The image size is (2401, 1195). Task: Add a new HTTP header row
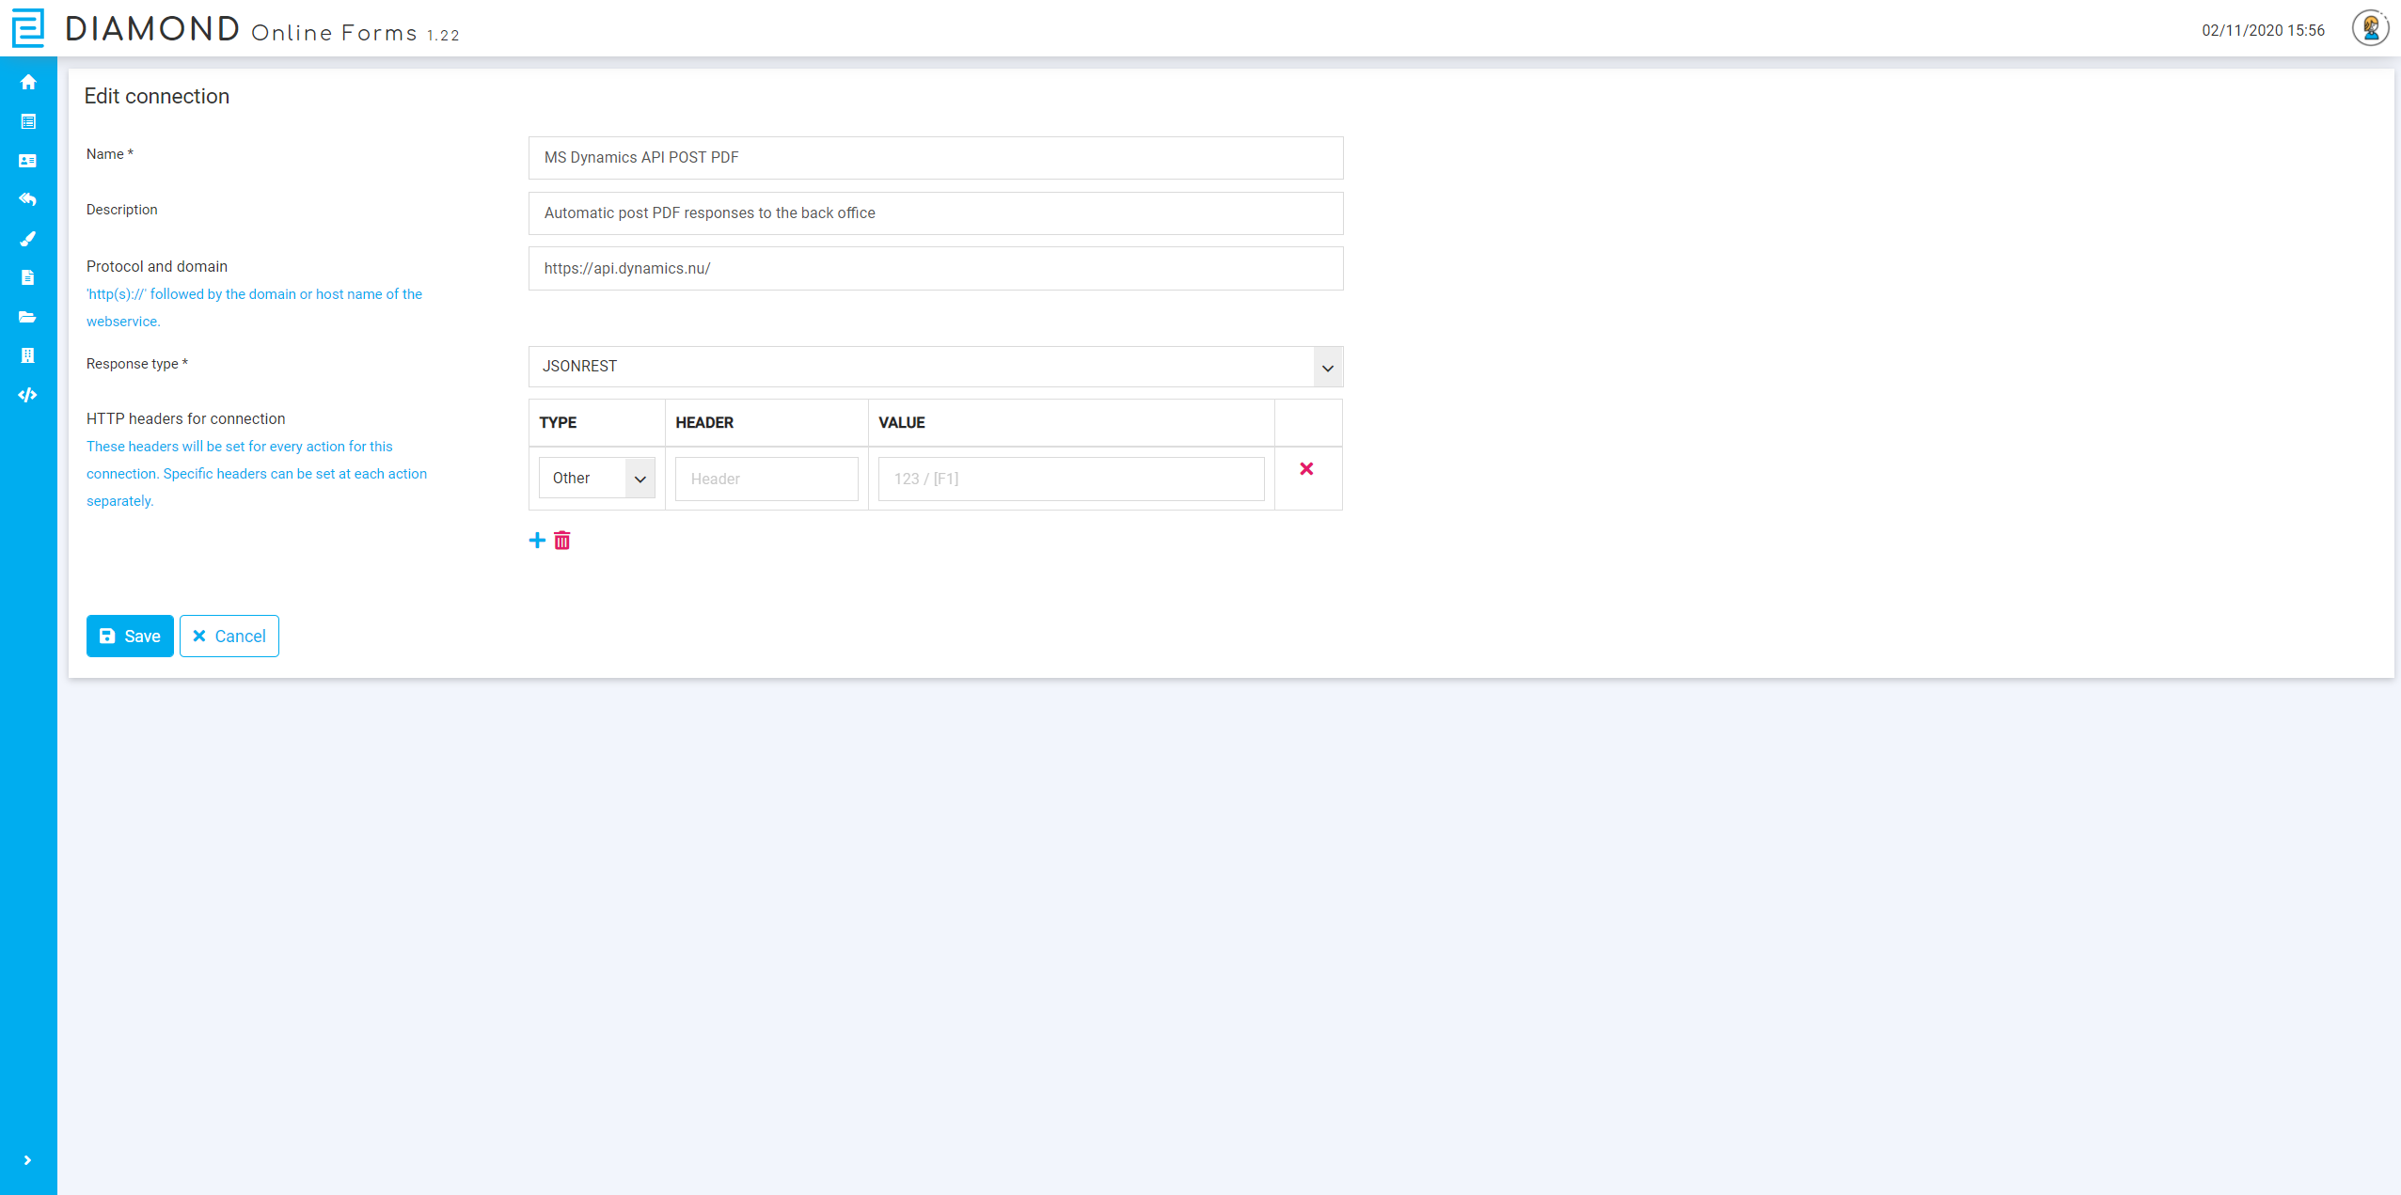[536, 541]
